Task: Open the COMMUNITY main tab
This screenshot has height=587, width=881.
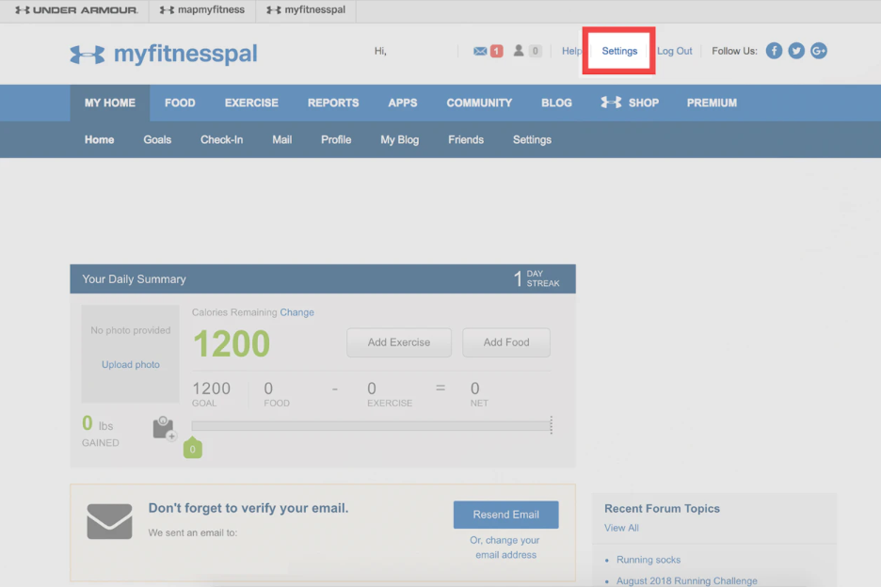Action: pyautogui.click(x=479, y=103)
